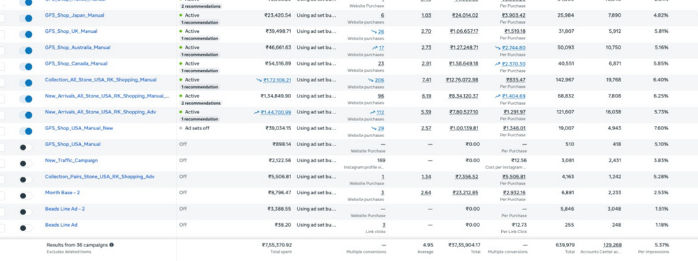Click info icon beside Results from 36 campaigns
The image size is (698, 261).
[111, 244]
